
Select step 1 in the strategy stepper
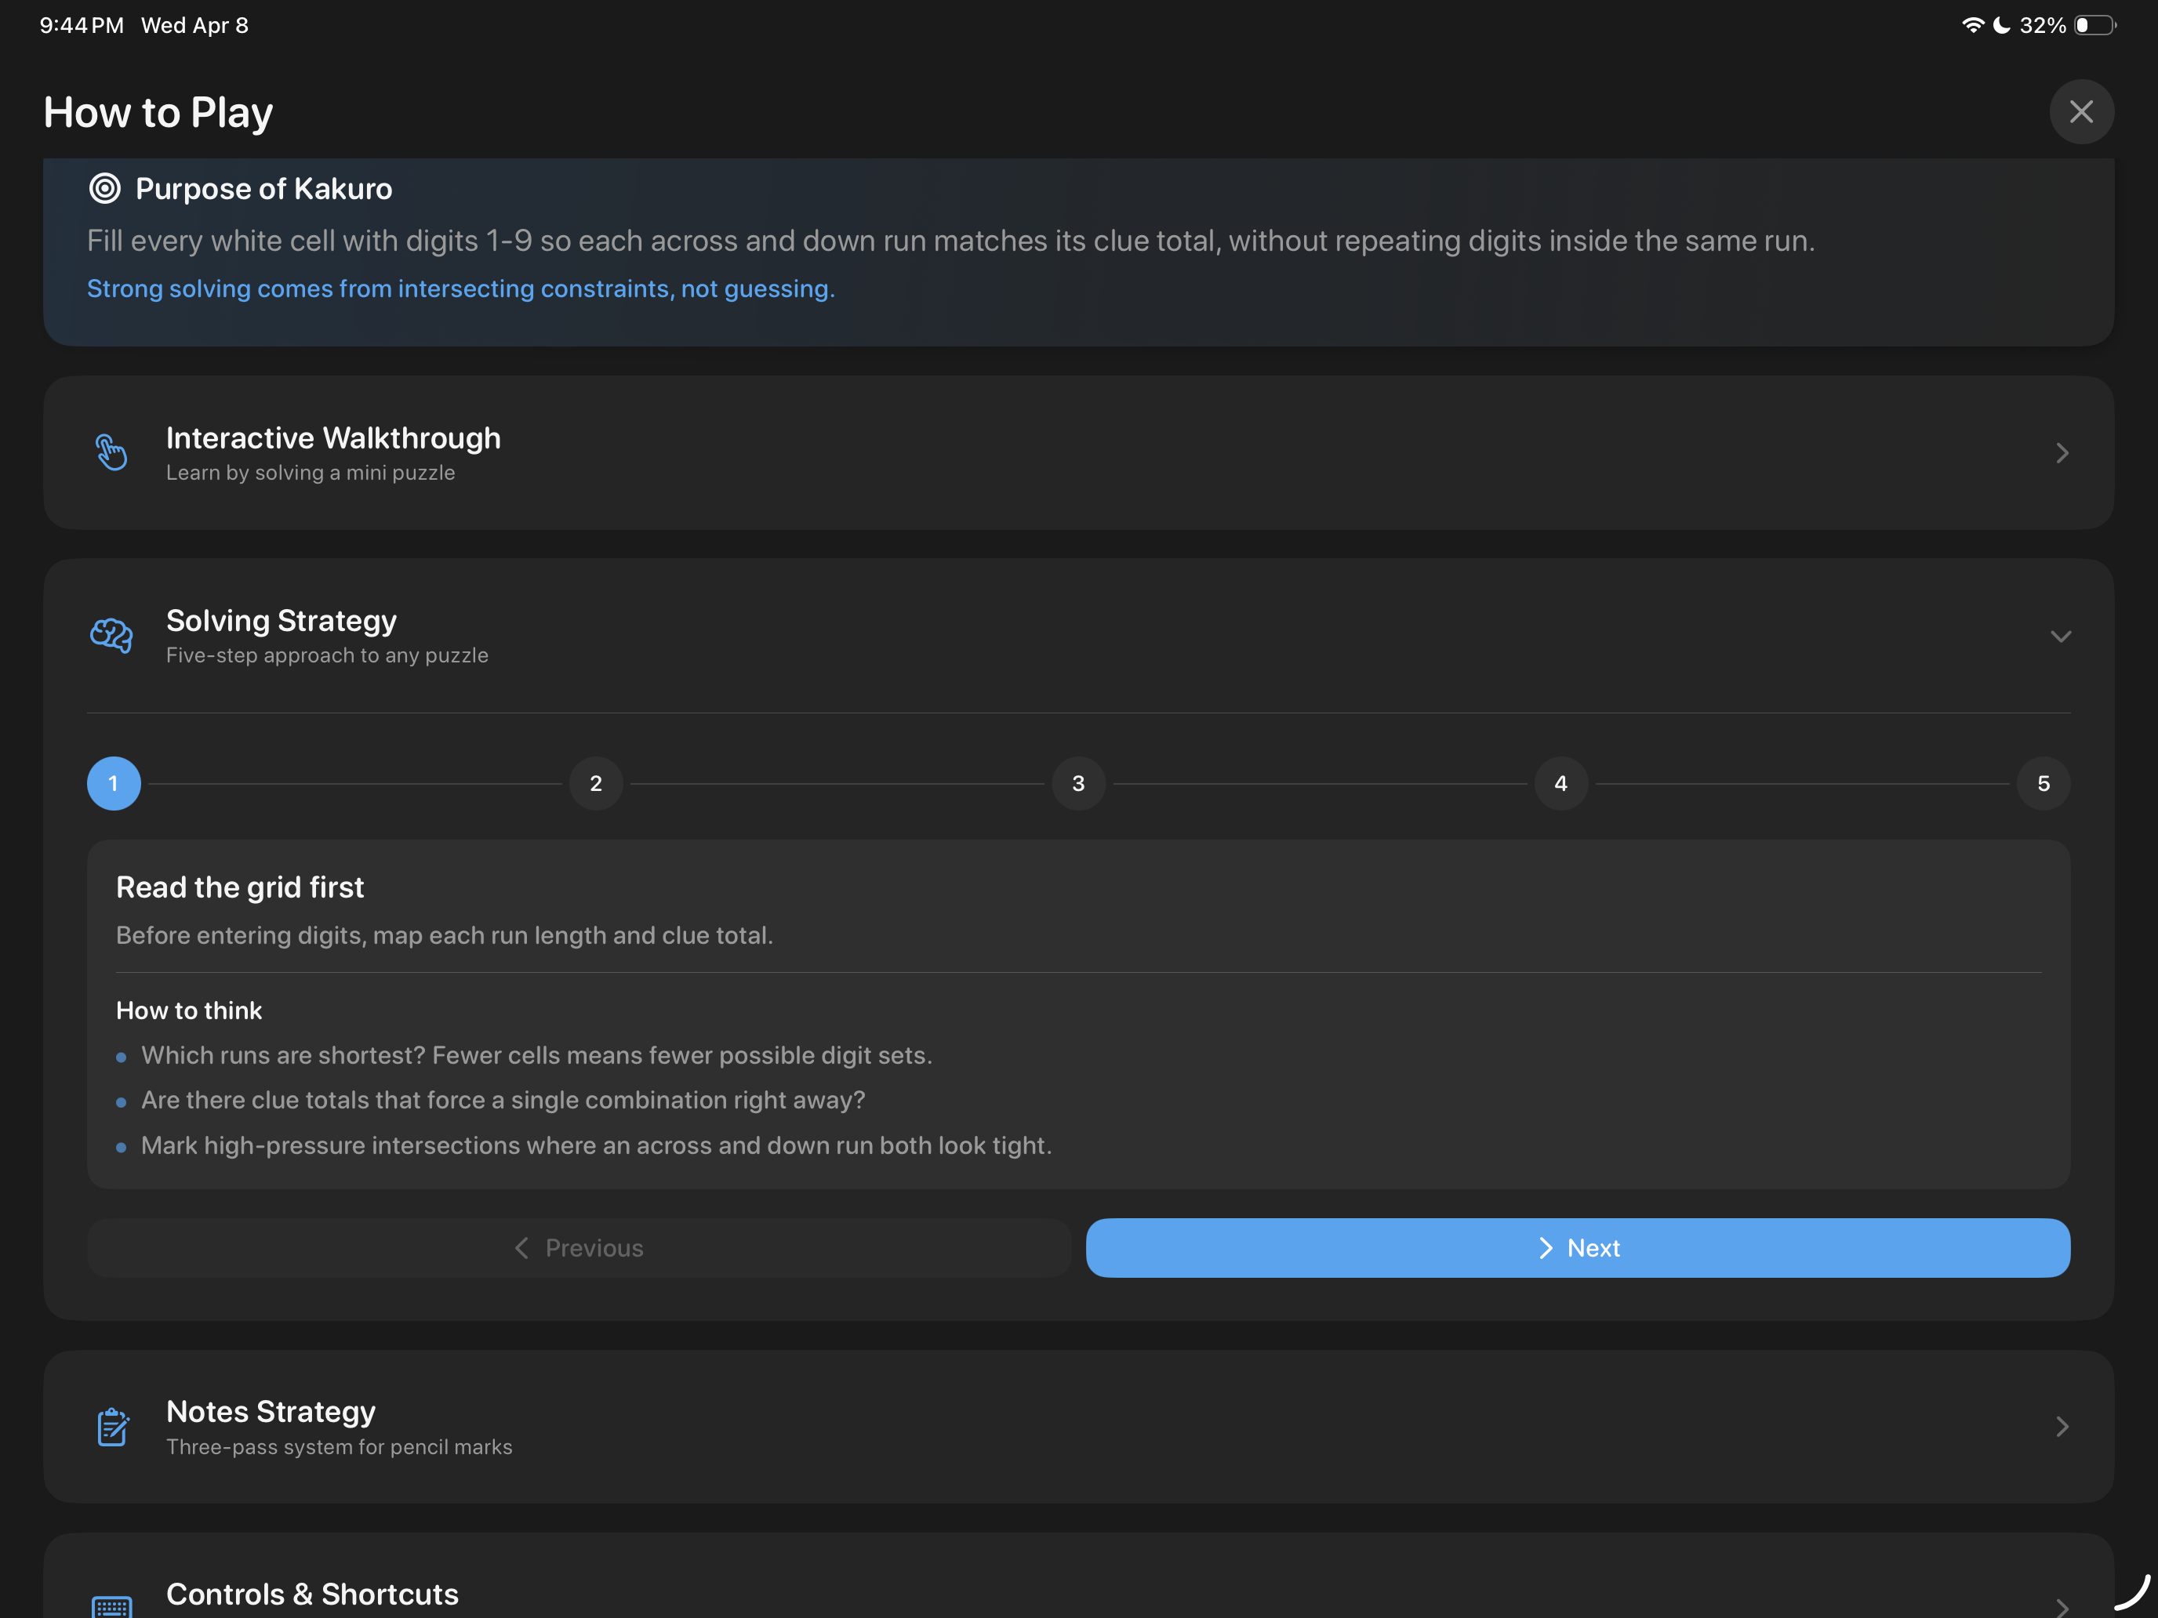tap(114, 783)
